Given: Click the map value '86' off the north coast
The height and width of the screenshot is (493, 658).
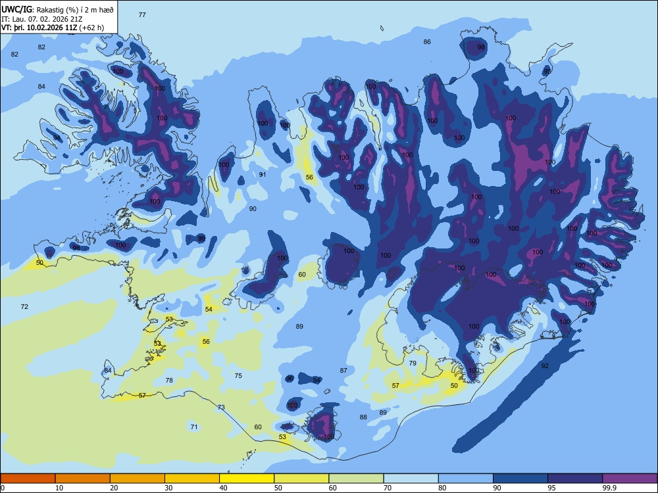Looking at the screenshot, I should 427,41.
